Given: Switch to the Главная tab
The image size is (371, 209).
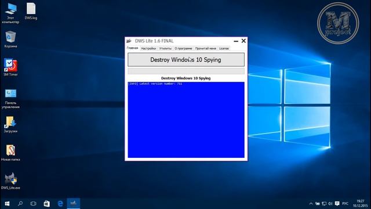Looking at the screenshot, I should point(133,48).
